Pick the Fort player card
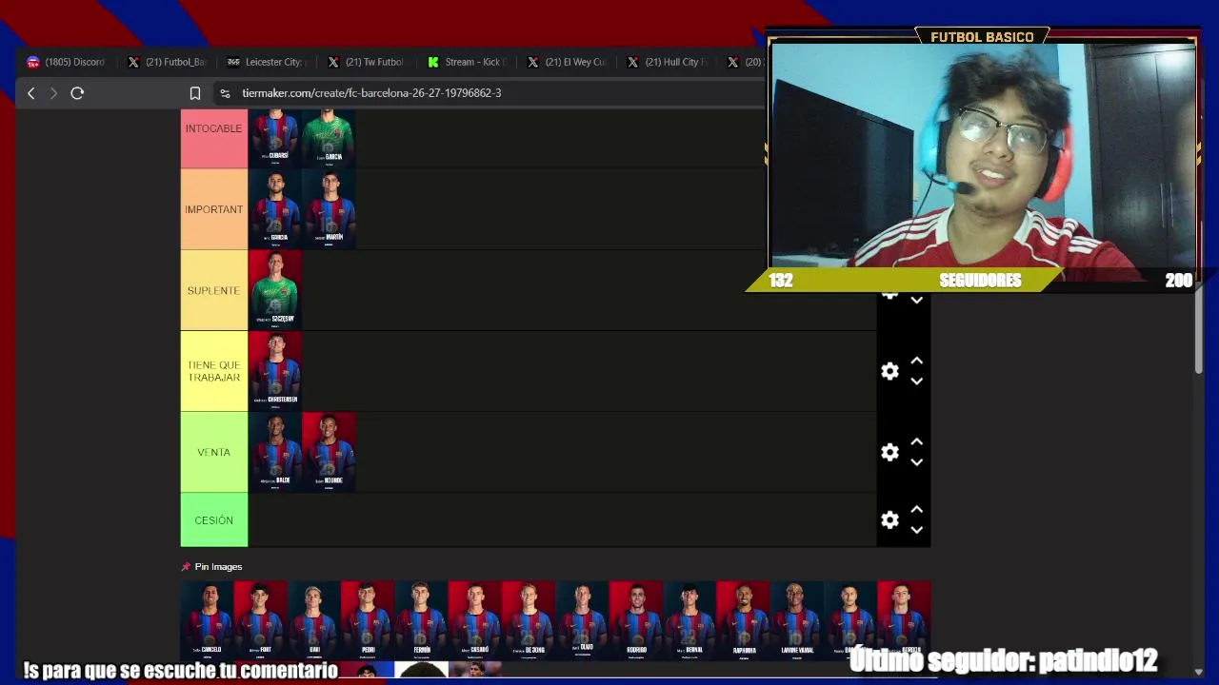The image size is (1219, 685). 261,620
